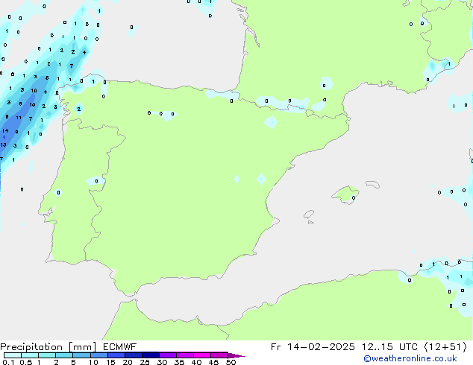Click the 15–20 mm blue legend box

[x=116, y=355]
